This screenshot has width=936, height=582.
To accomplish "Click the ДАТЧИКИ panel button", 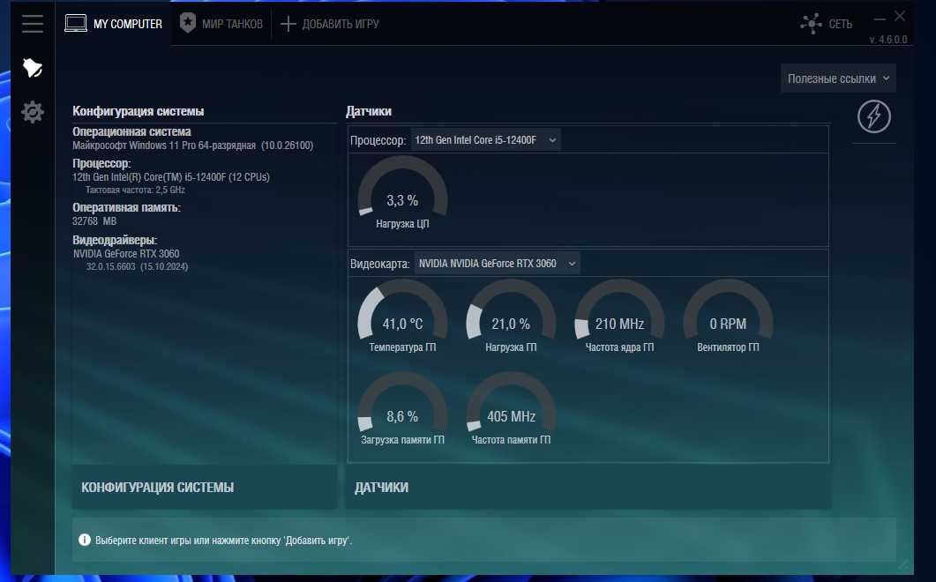I will [588, 487].
